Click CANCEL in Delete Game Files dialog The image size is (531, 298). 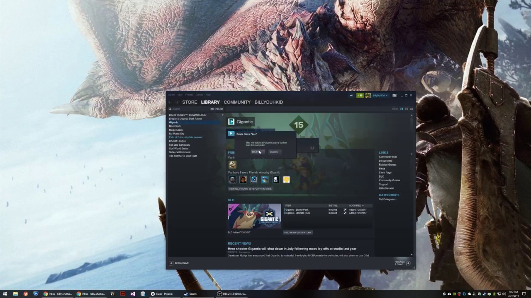pyautogui.click(x=274, y=152)
